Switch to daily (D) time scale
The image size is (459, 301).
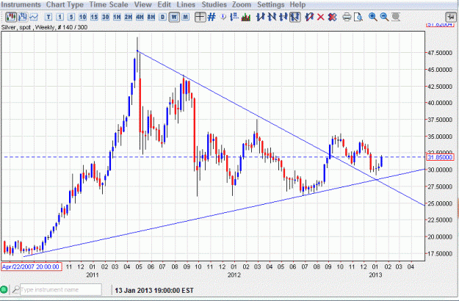pyautogui.click(x=162, y=17)
